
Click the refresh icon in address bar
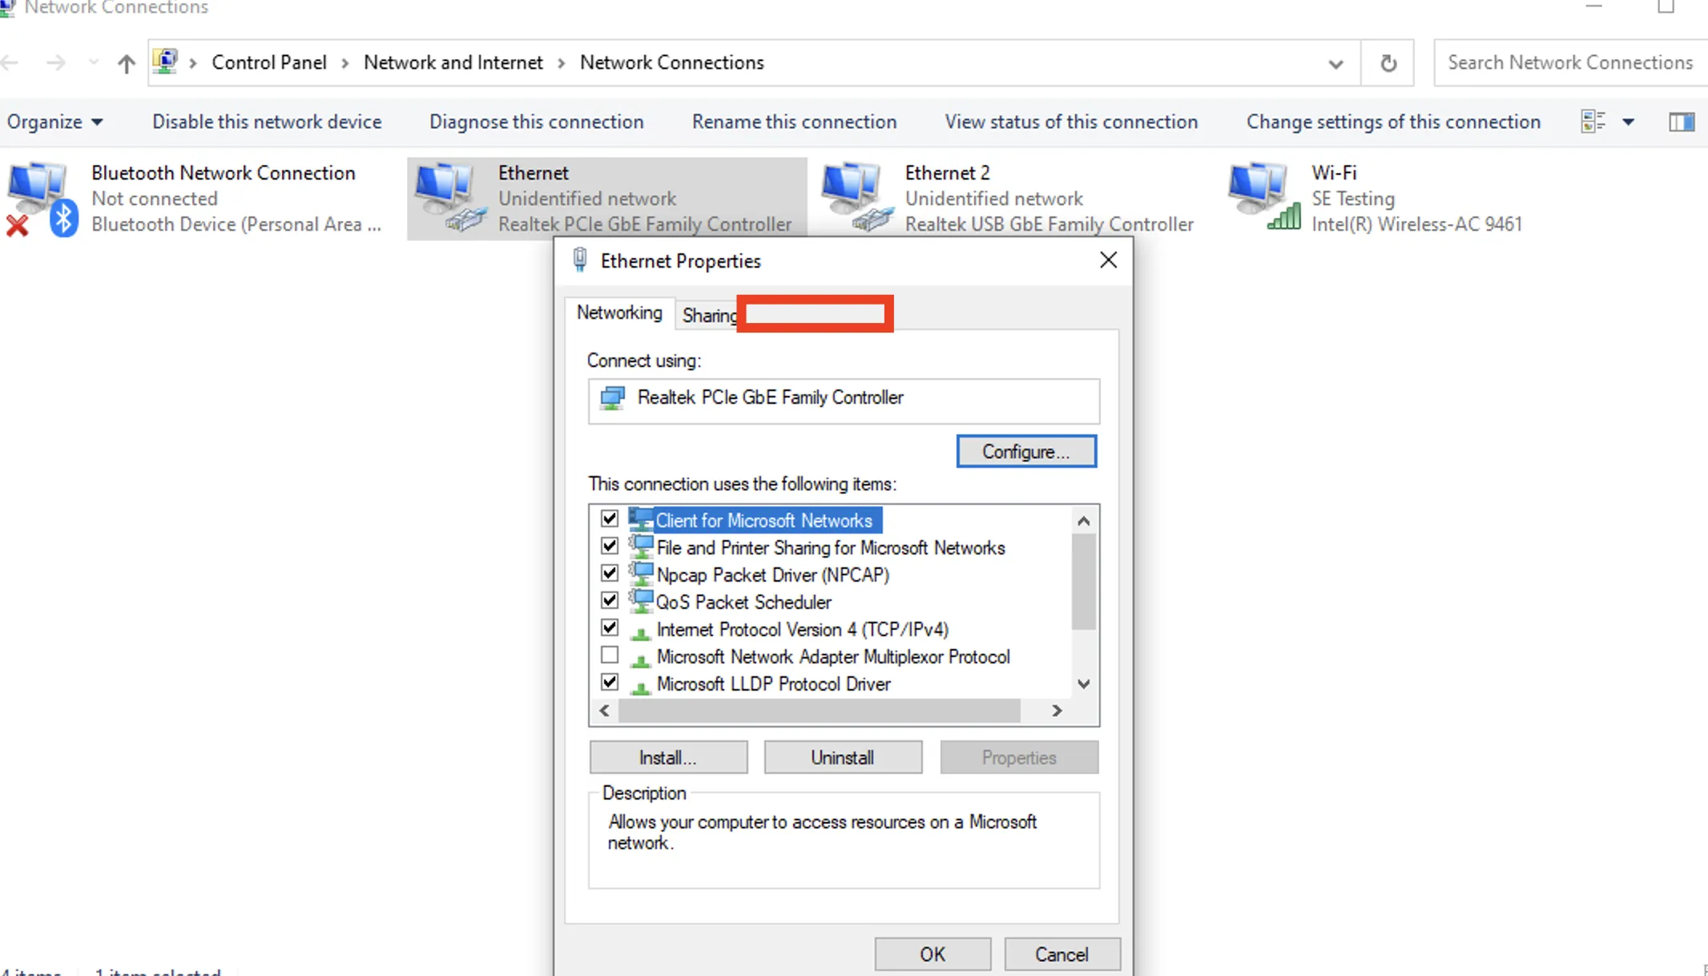click(1388, 63)
